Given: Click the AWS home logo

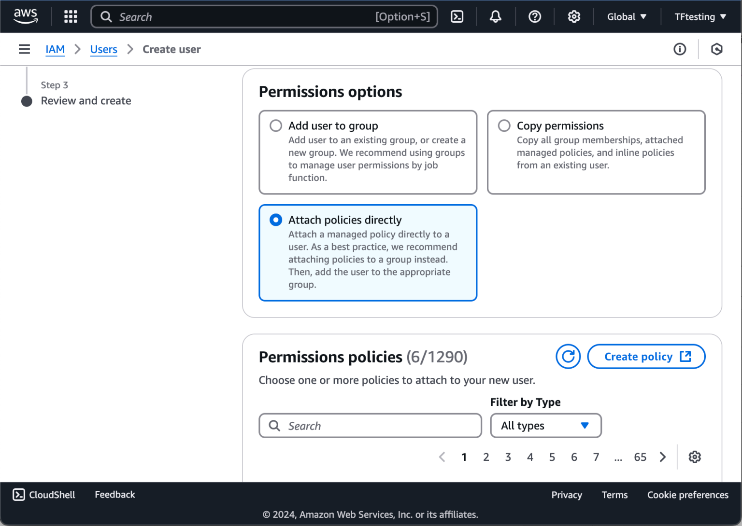Looking at the screenshot, I should coord(25,16).
